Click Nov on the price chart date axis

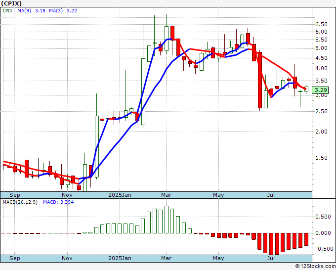coord(67,195)
